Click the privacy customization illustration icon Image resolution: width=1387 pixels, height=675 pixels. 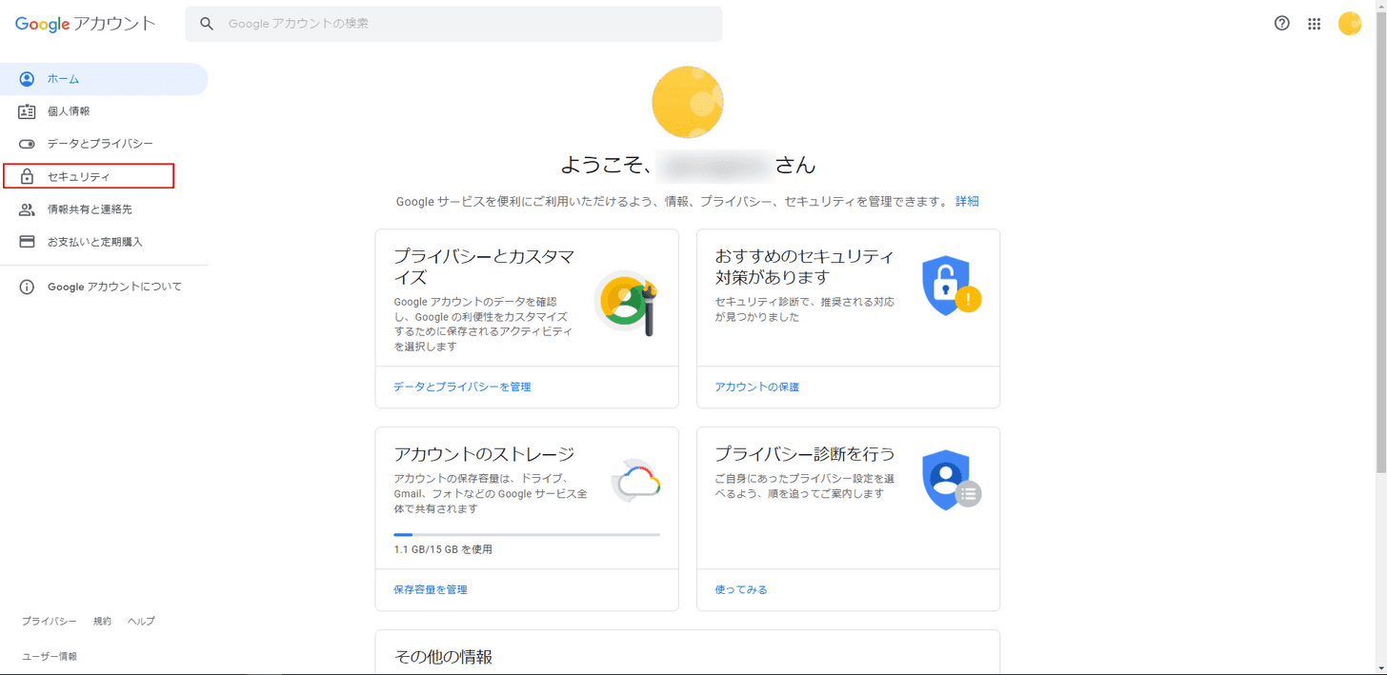tap(628, 303)
